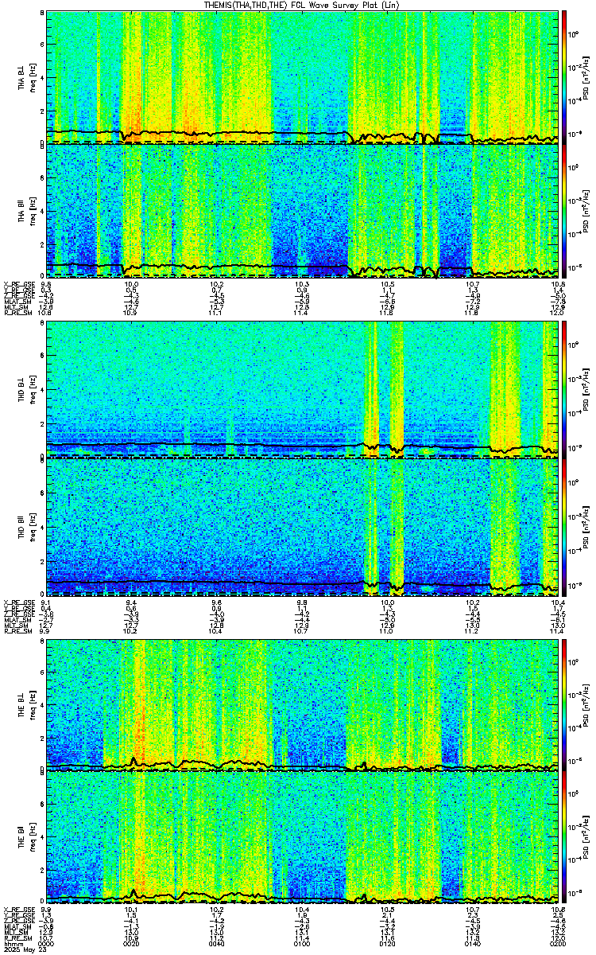The height and width of the screenshot is (955, 596).
Task: Click the THD BL panel color bar
Action: click(x=565, y=389)
